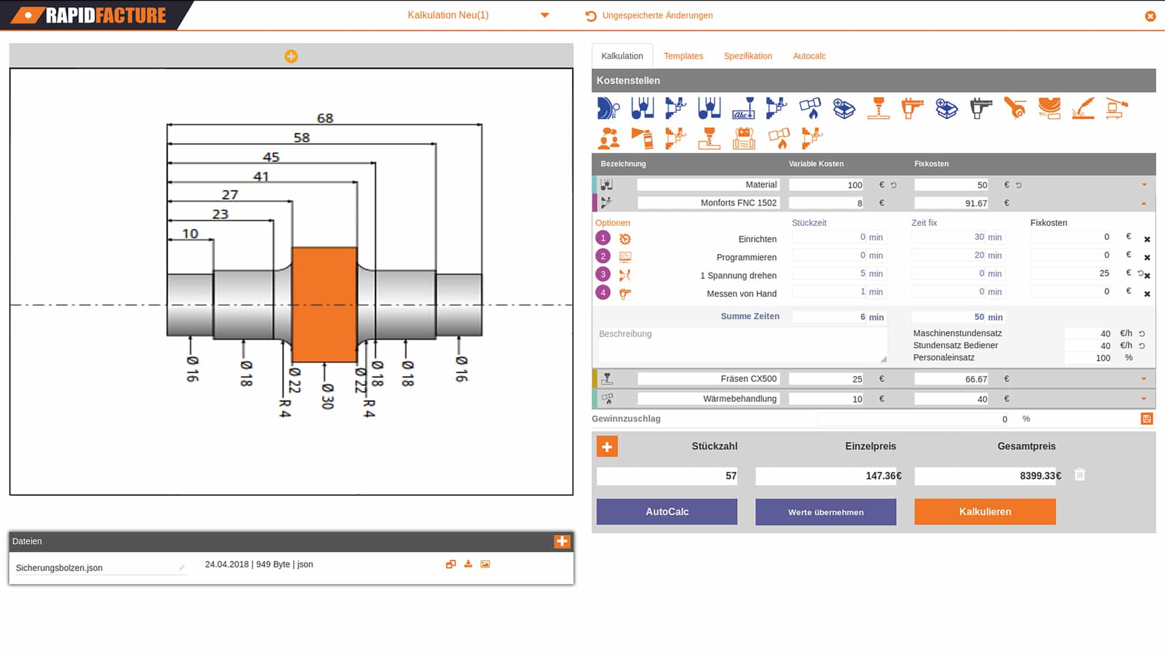Click the purple number 1 option badge
Viewport: 1165px width, 655px height.
point(603,238)
